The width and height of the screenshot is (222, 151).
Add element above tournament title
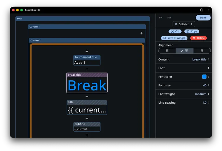87,51
